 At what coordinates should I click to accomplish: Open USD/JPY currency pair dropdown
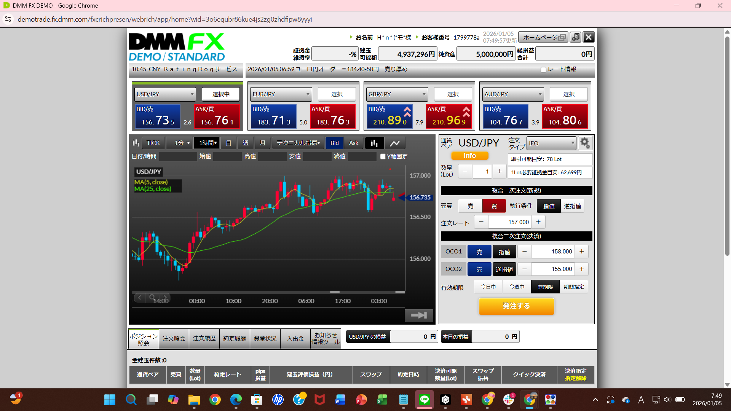point(165,94)
